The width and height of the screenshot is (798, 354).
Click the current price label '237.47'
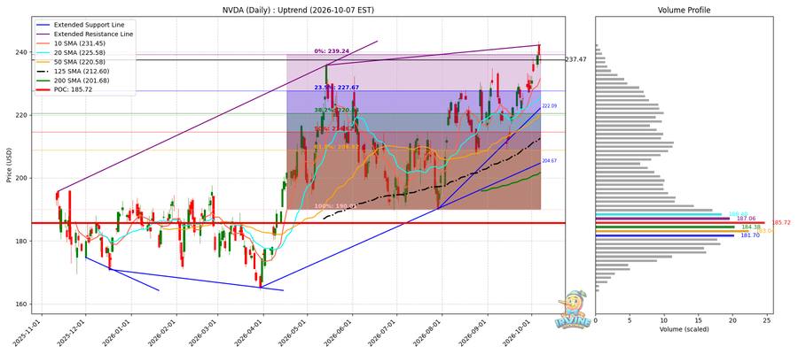pyautogui.click(x=576, y=59)
